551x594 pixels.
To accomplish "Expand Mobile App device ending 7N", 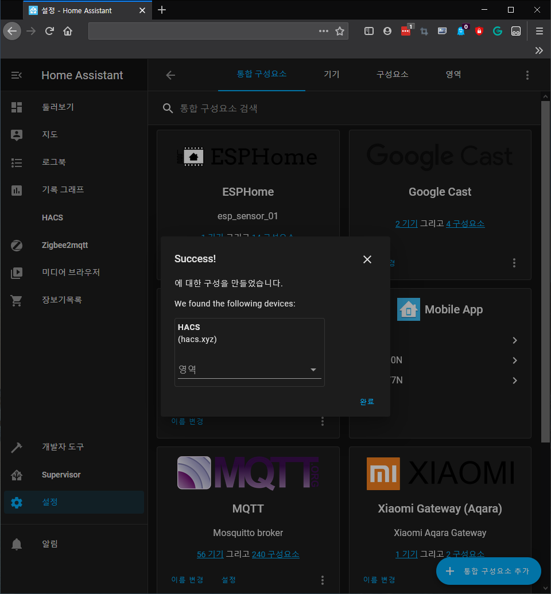I will point(515,381).
